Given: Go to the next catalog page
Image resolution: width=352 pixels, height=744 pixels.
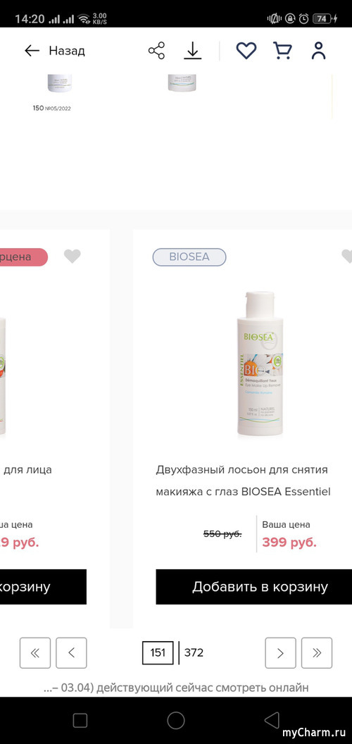Looking at the screenshot, I should (280, 653).
